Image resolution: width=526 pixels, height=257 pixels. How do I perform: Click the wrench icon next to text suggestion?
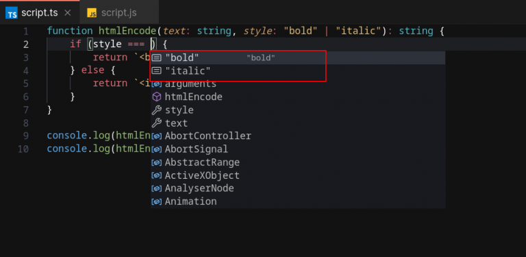coord(156,123)
